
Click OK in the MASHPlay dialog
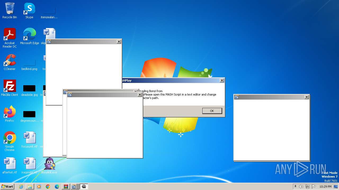click(212, 111)
